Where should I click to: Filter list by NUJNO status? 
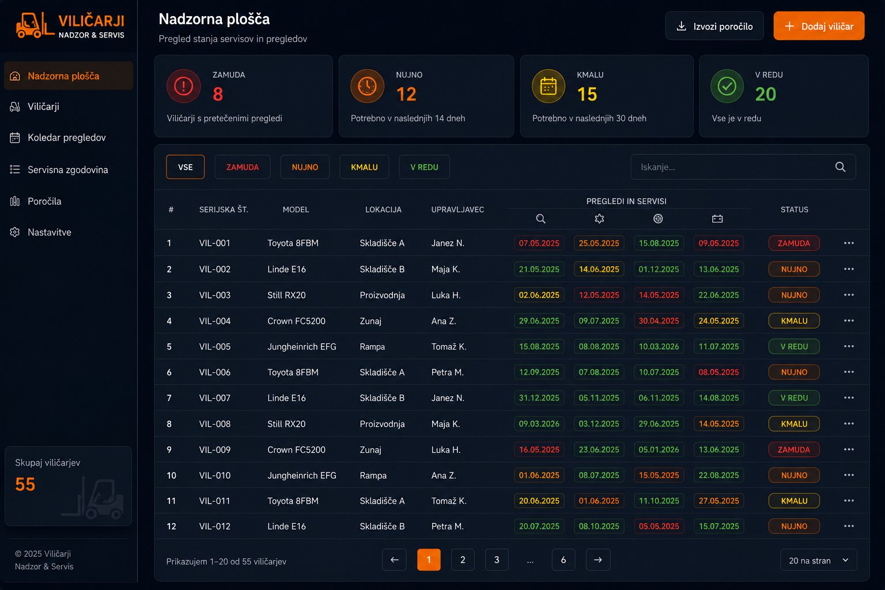[x=305, y=167]
